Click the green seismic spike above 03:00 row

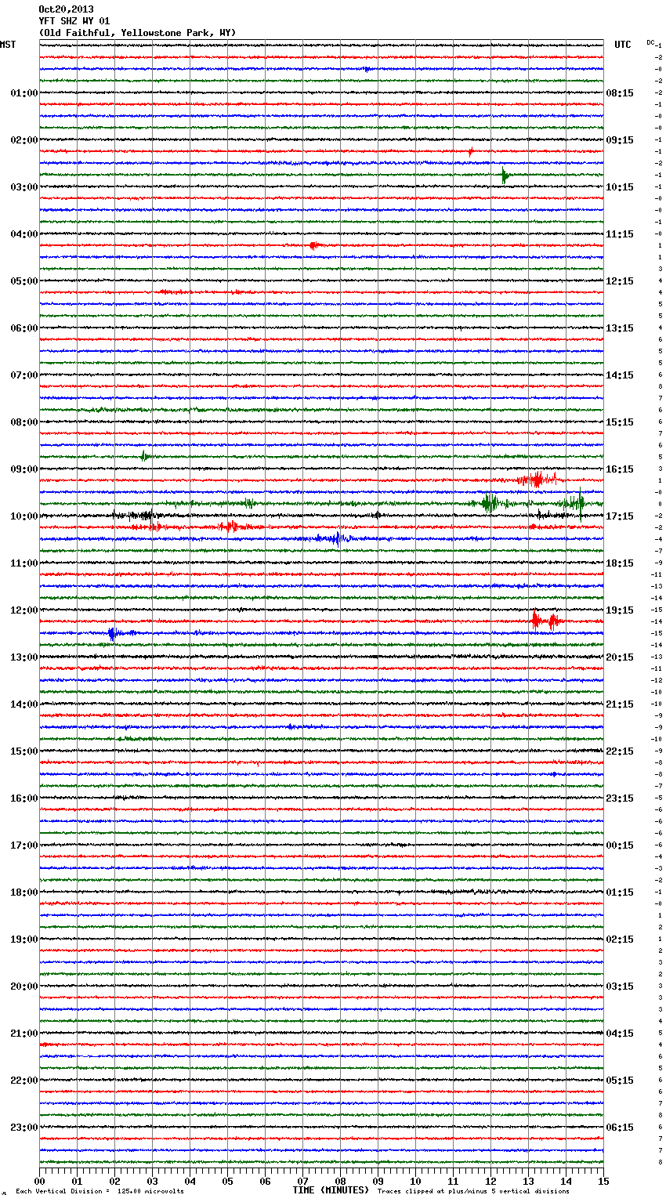[x=505, y=176]
